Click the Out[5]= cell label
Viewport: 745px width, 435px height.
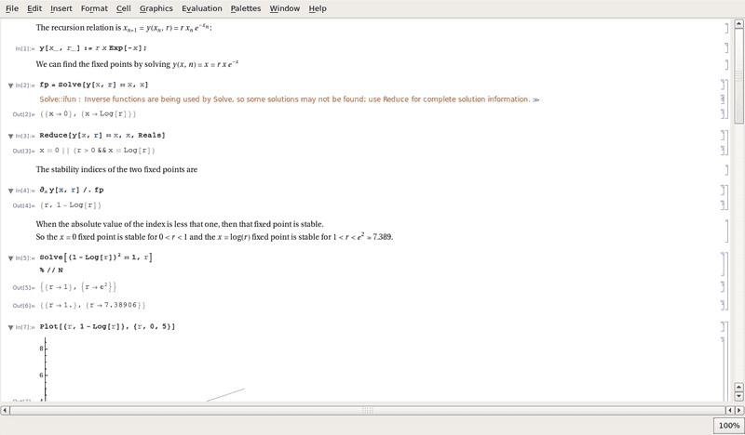tap(24, 287)
